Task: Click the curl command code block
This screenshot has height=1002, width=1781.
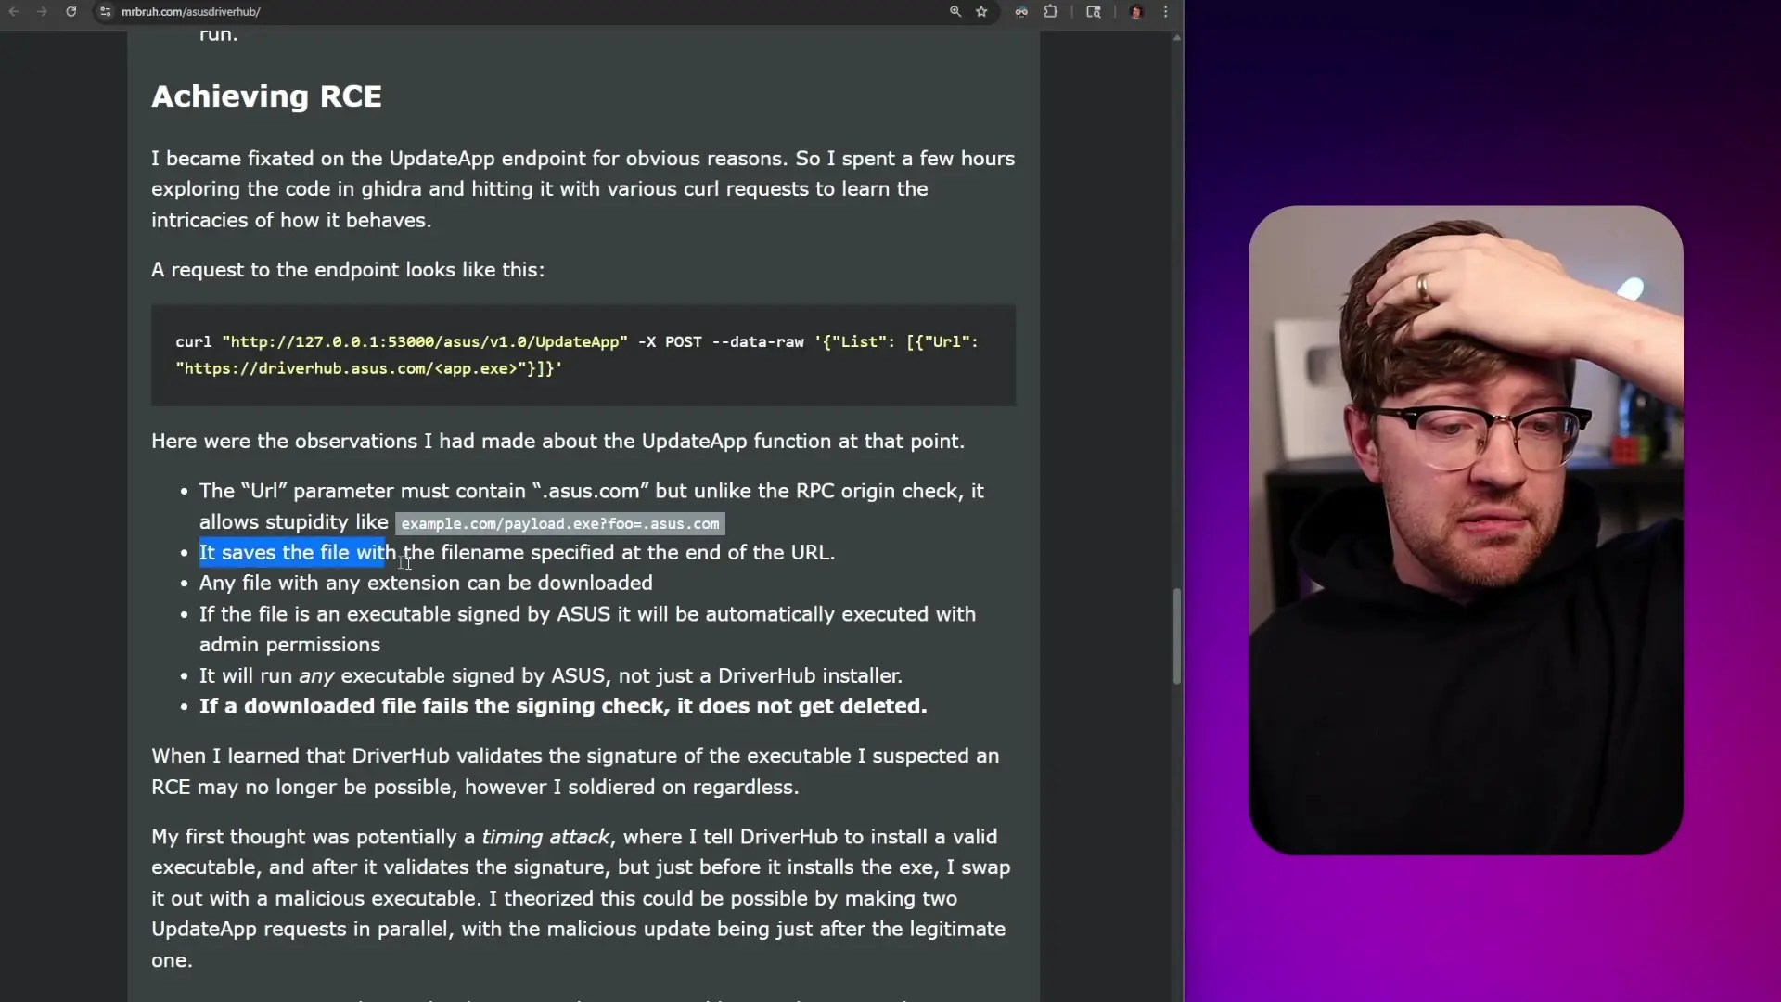Action: point(583,355)
